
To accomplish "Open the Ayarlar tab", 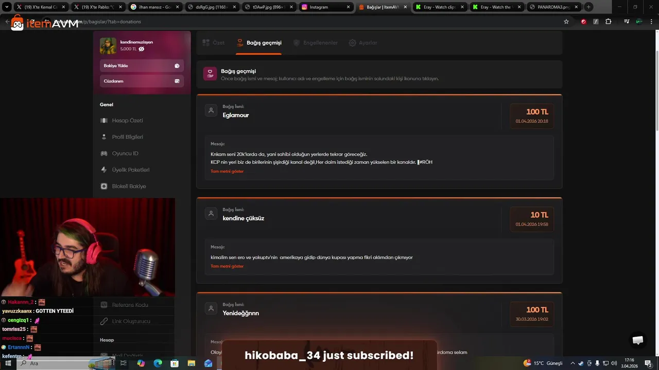I will pos(363,43).
